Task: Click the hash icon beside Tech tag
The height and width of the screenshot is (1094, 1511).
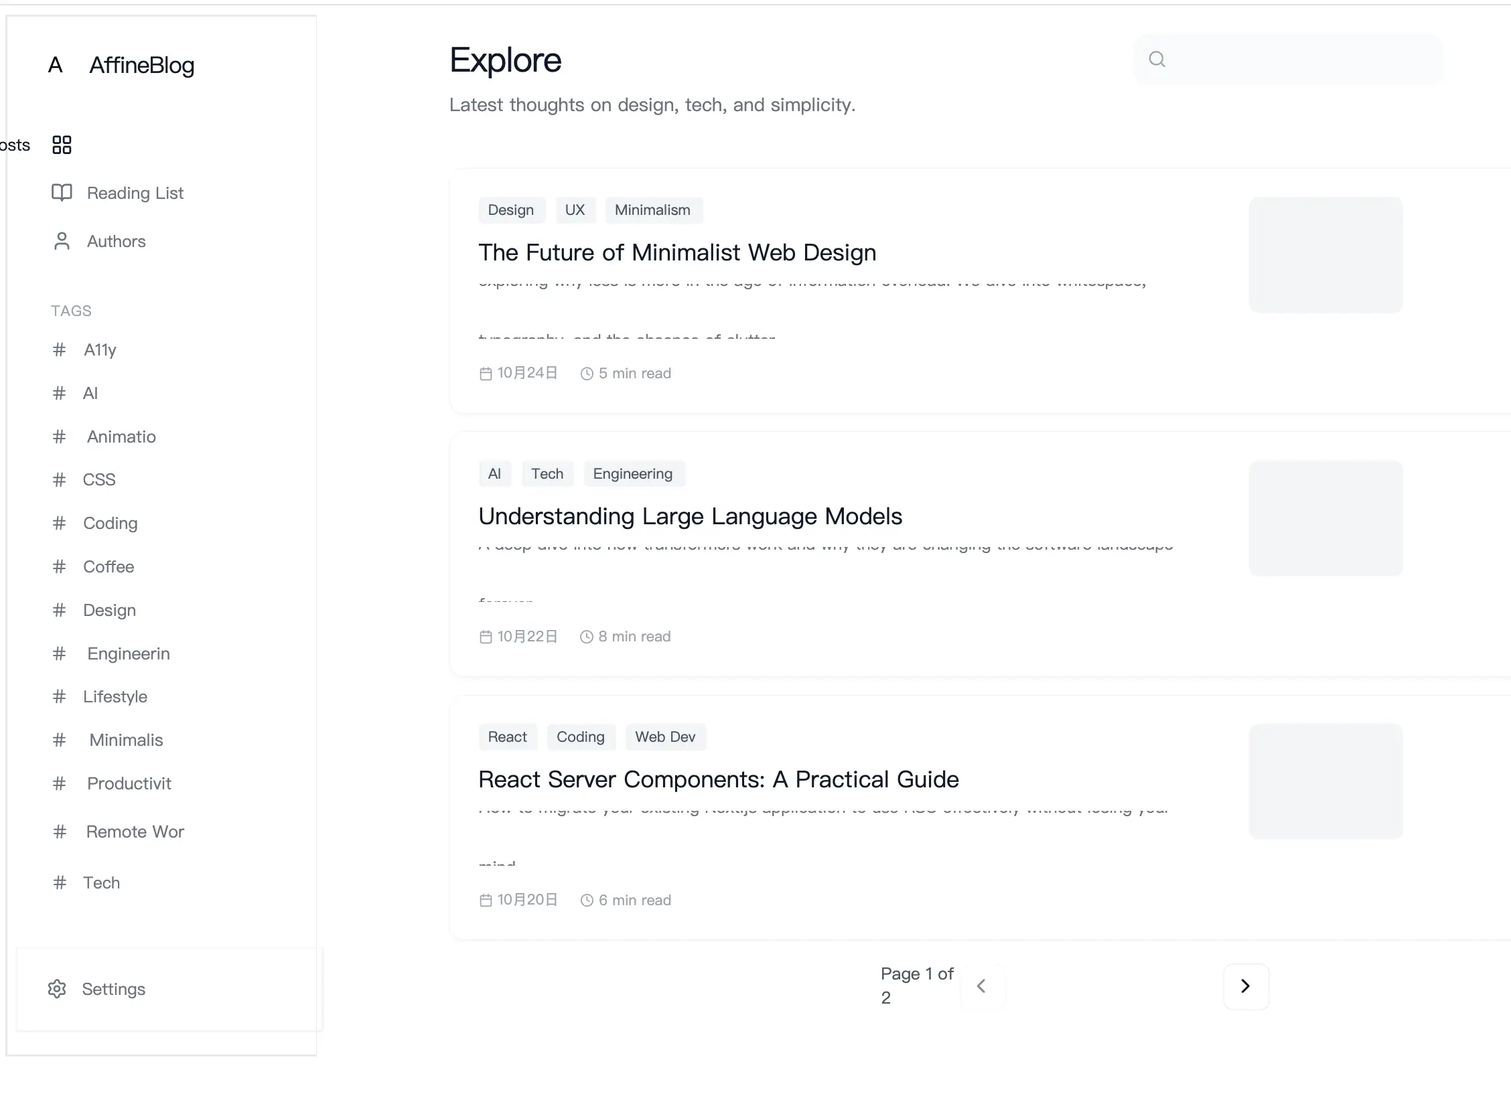Action: (60, 882)
